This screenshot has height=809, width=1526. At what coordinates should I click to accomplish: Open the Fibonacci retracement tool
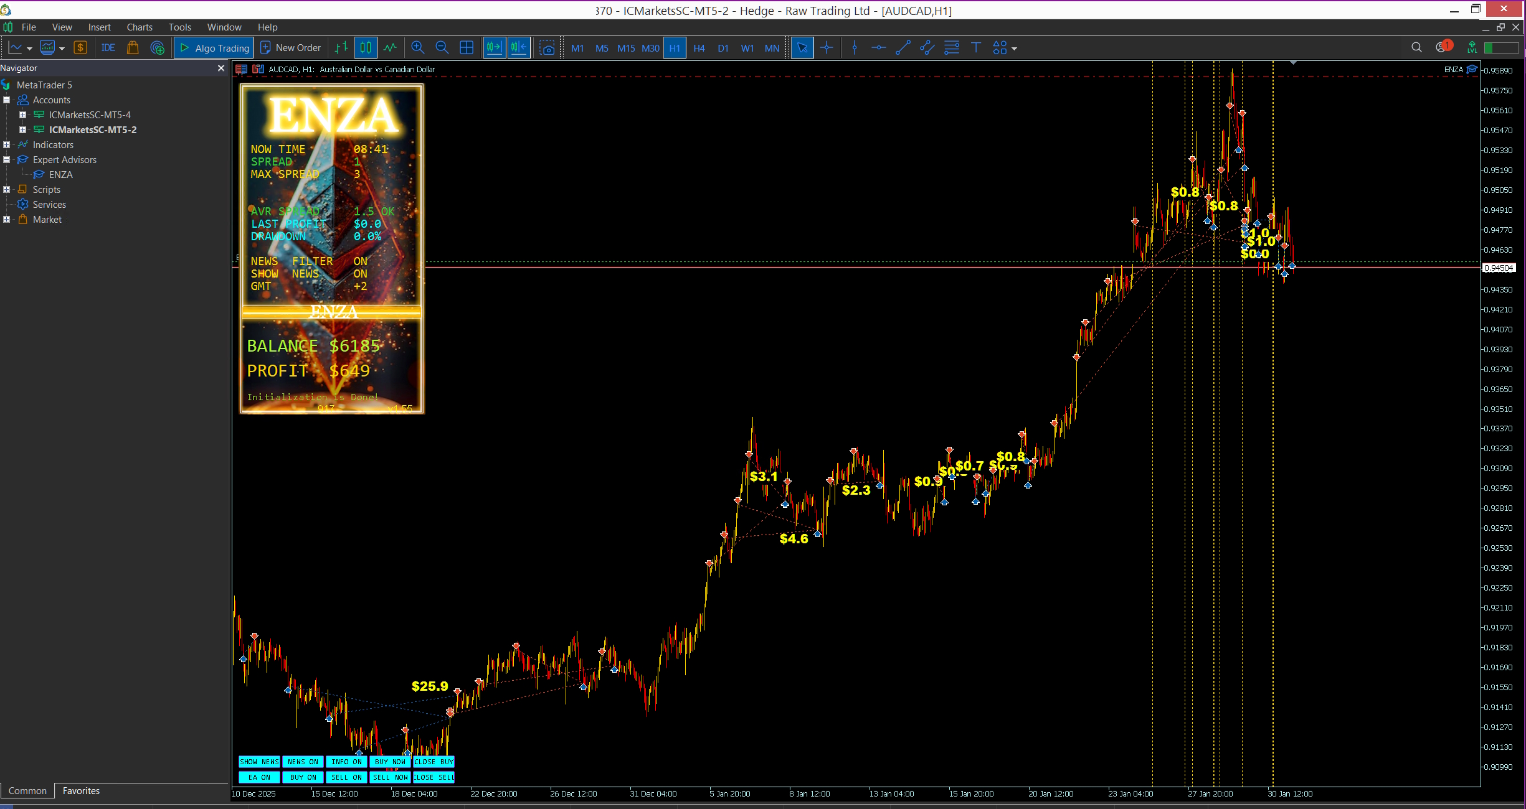point(951,48)
